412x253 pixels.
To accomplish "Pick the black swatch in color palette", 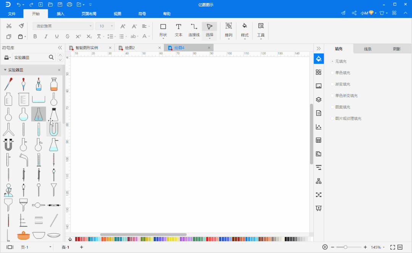I will (x=286, y=239).
